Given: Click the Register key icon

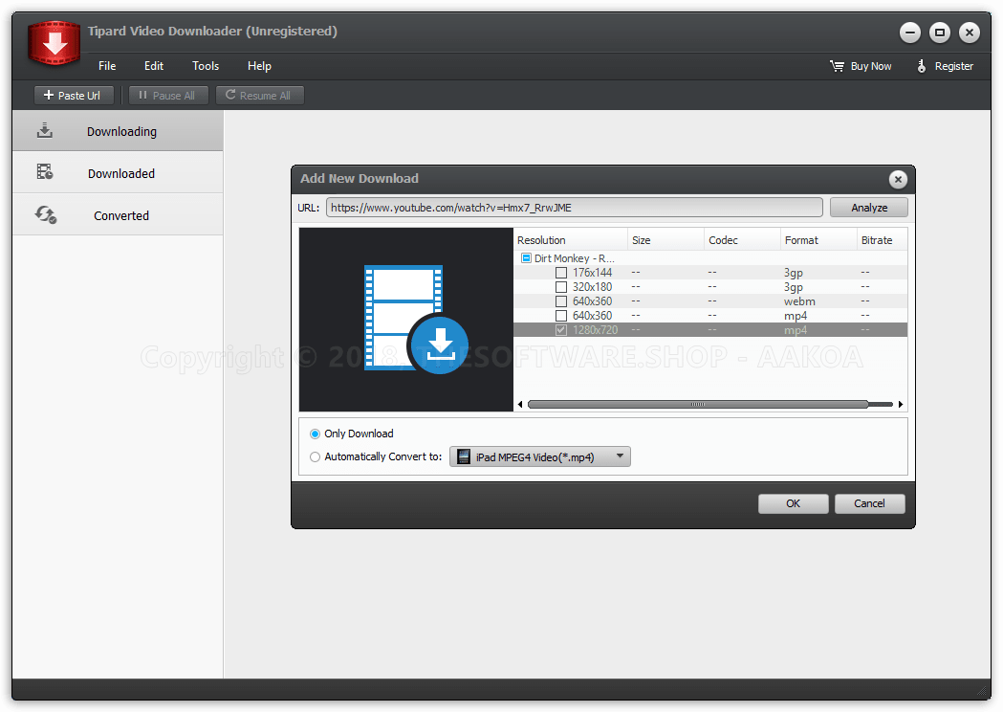Looking at the screenshot, I should [920, 65].
